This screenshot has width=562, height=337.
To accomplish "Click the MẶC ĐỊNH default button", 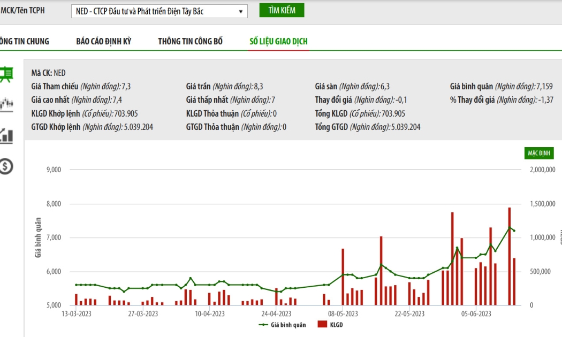I will click(538, 153).
